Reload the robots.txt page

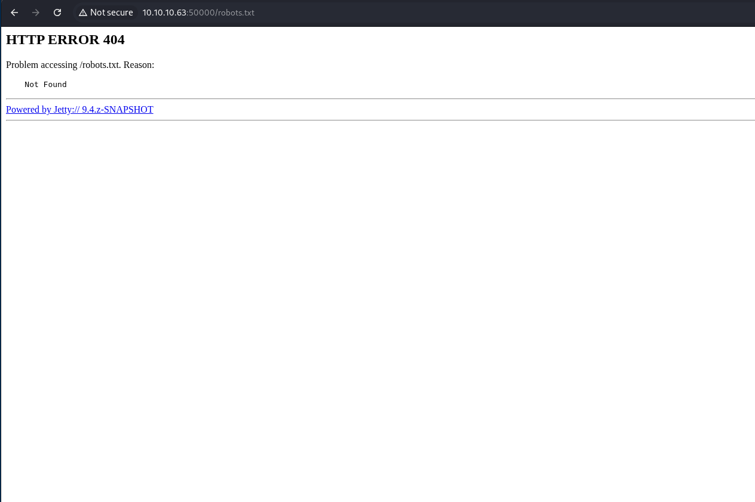[x=57, y=13]
